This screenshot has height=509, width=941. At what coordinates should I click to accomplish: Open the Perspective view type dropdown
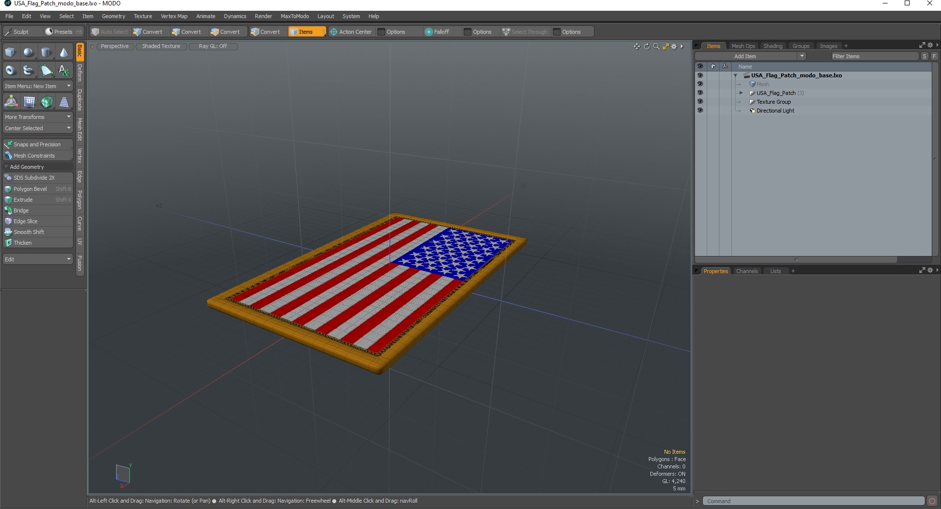click(x=115, y=46)
